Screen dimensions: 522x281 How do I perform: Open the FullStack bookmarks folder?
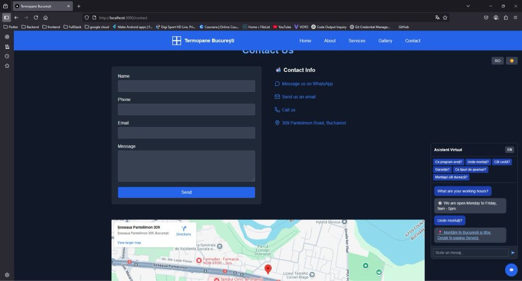[x=72, y=27]
